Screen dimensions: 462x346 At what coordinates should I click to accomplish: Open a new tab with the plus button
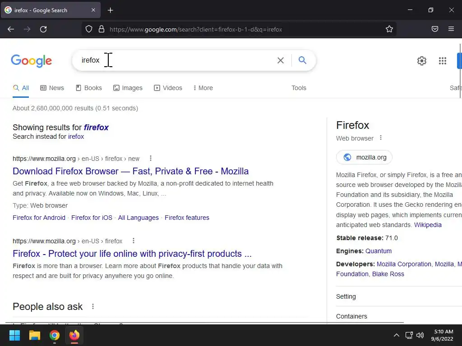pos(110,10)
